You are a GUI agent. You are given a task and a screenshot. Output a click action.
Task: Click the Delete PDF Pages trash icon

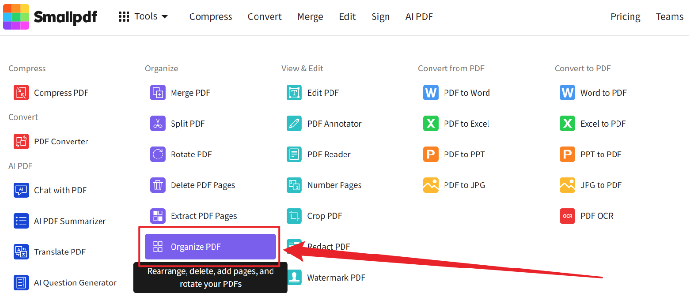coord(158,185)
